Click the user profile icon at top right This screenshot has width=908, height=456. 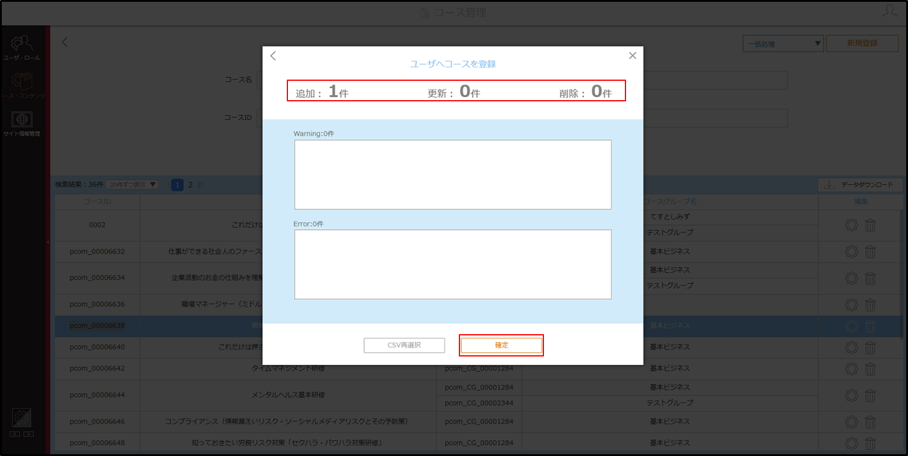[x=889, y=11]
